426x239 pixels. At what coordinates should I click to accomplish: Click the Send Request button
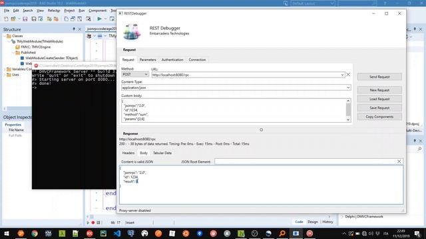tap(379, 77)
